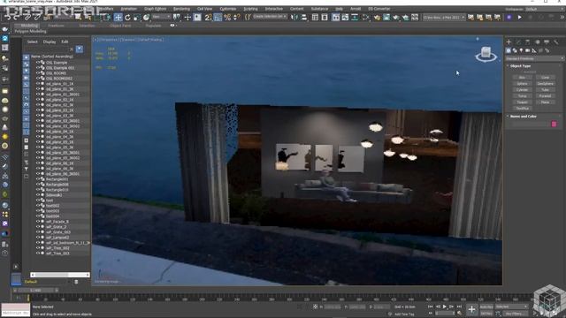This screenshot has height=318, width=566.
Task: Open the Customize menu
Action: point(228,9)
